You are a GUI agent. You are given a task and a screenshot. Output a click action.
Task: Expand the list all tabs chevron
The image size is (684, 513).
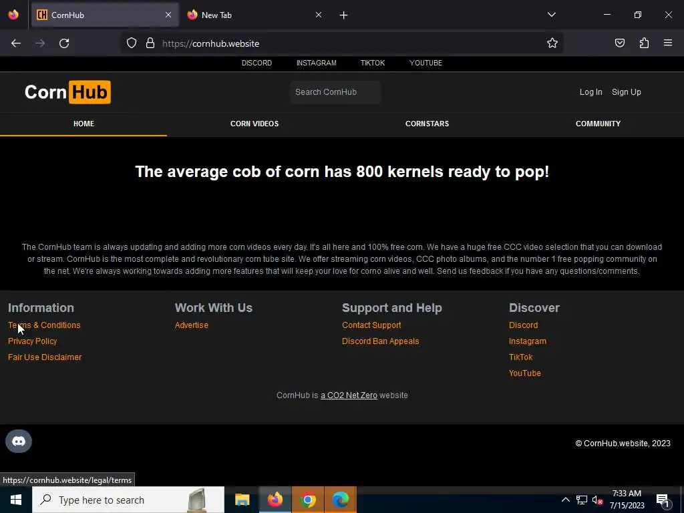pos(551,15)
